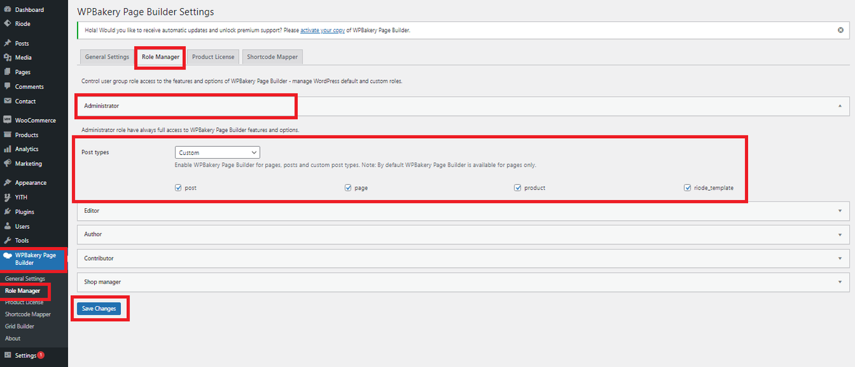Toggle the product checkbox
The height and width of the screenshot is (367, 855).
pyautogui.click(x=518, y=188)
